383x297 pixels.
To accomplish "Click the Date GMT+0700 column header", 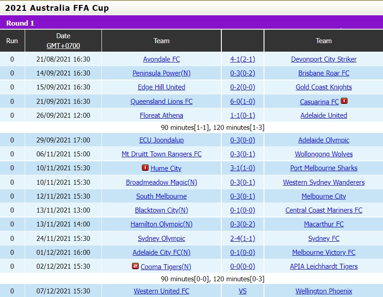I will point(63,40).
